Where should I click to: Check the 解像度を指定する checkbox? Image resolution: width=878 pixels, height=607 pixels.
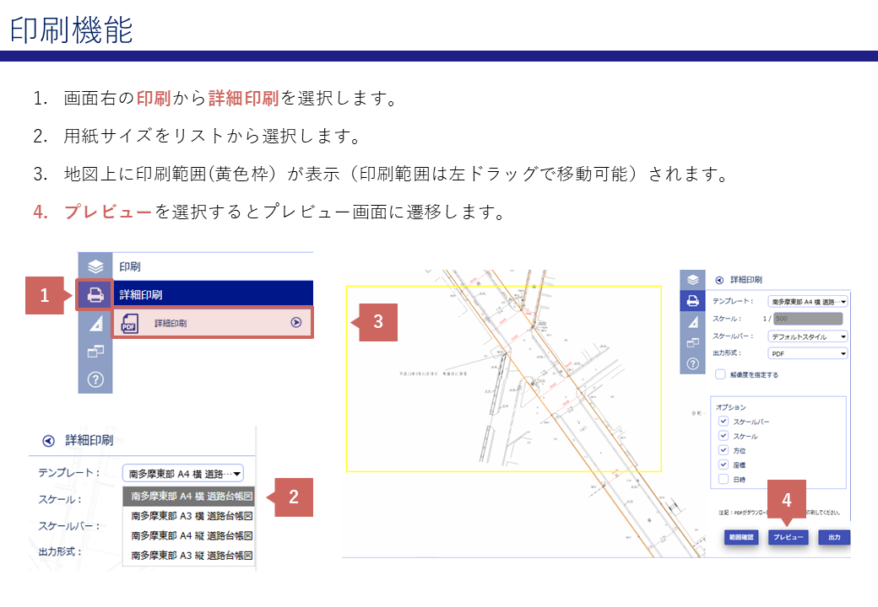(719, 375)
